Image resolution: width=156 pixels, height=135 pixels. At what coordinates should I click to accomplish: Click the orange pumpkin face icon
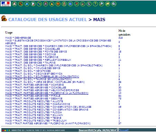point(58,4)
